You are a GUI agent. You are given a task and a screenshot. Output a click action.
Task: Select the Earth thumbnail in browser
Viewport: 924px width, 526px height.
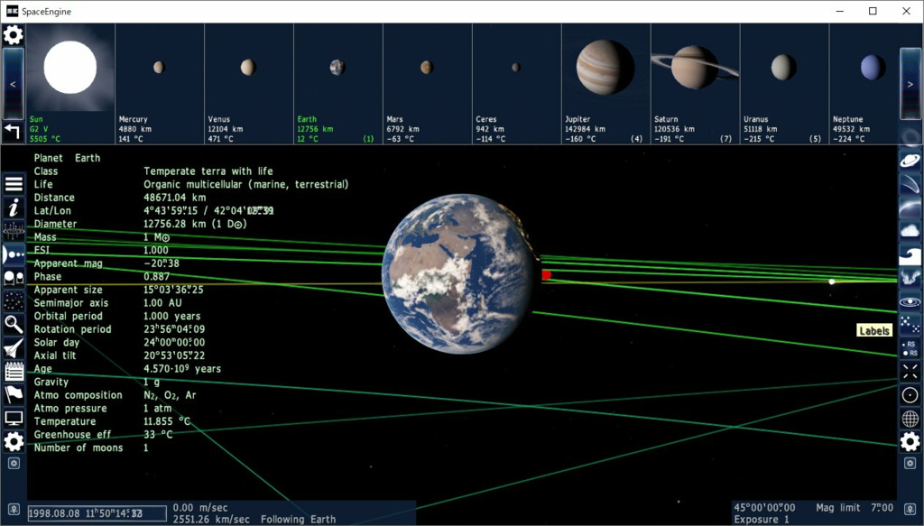pyautogui.click(x=338, y=84)
